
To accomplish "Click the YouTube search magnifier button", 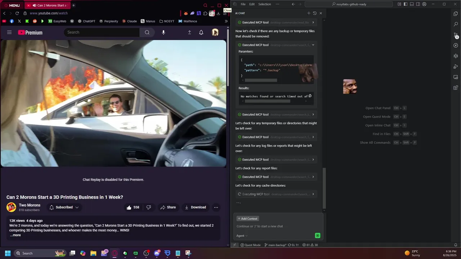I will click(147, 32).
